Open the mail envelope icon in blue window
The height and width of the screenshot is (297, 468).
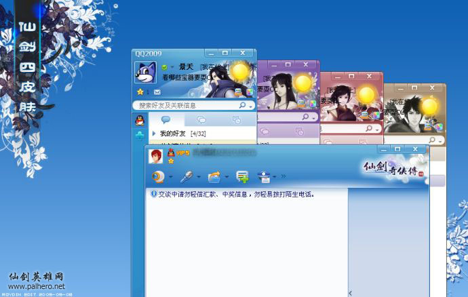click(x=157, y=92)
